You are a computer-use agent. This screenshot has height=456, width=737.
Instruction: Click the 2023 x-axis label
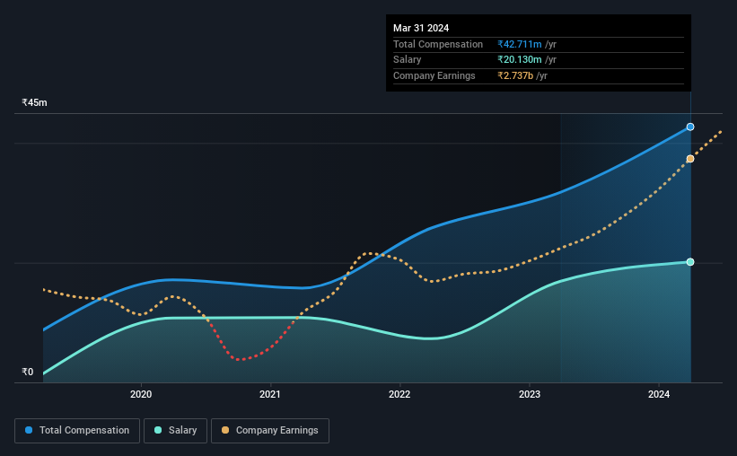point(530,394)
